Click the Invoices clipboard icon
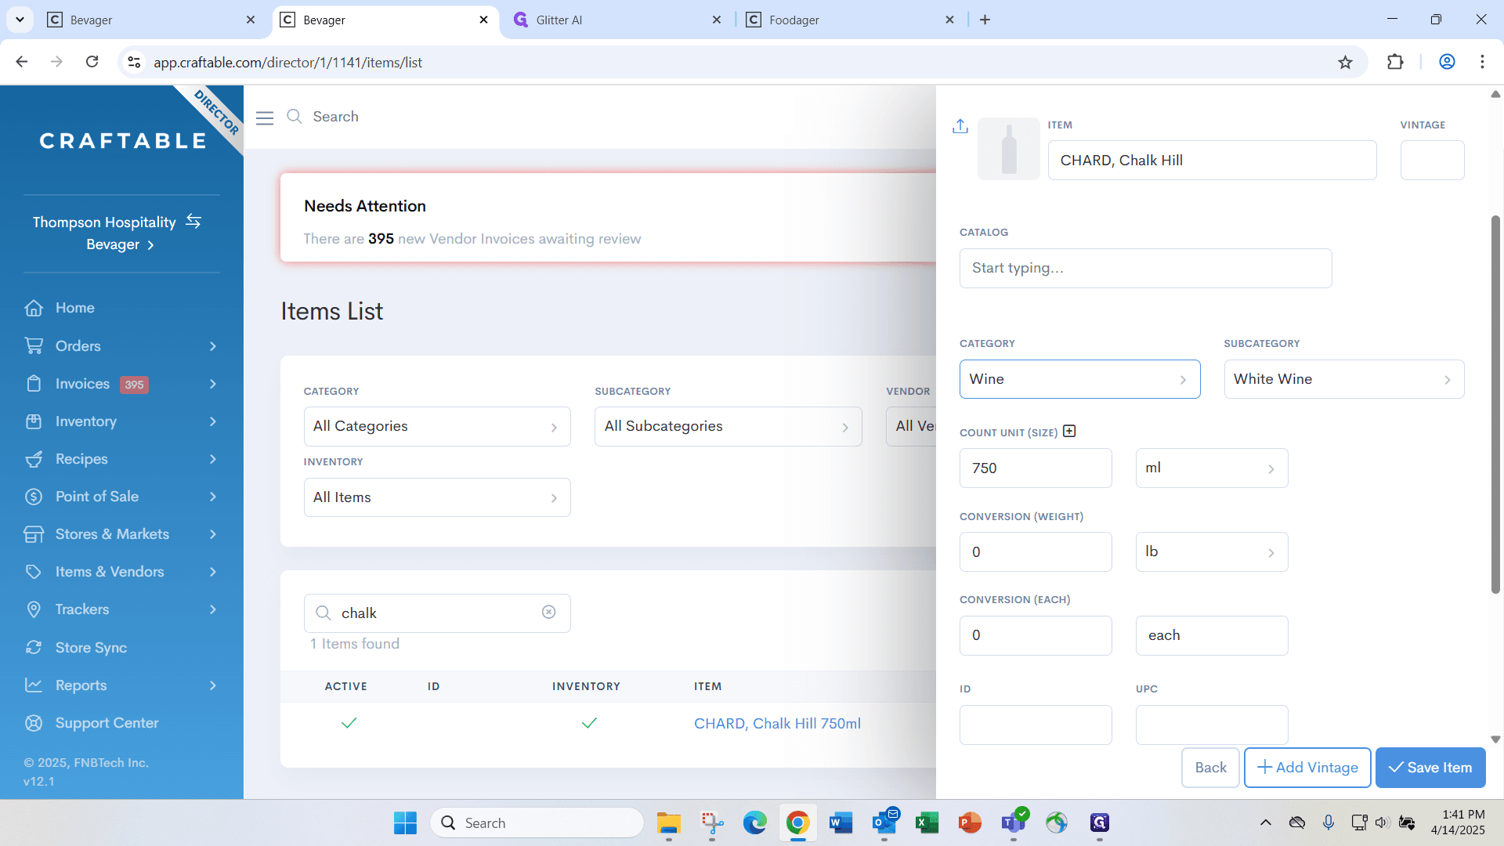Image resolution: width=1504 pixels, height=846 pixels. click(x=34, y=383)
